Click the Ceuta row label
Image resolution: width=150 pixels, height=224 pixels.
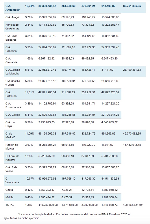click(9, 190)
